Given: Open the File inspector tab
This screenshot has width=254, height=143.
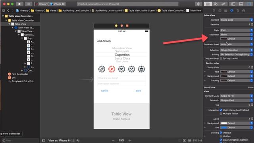Looking at the screenshot, I should (214, 11).
